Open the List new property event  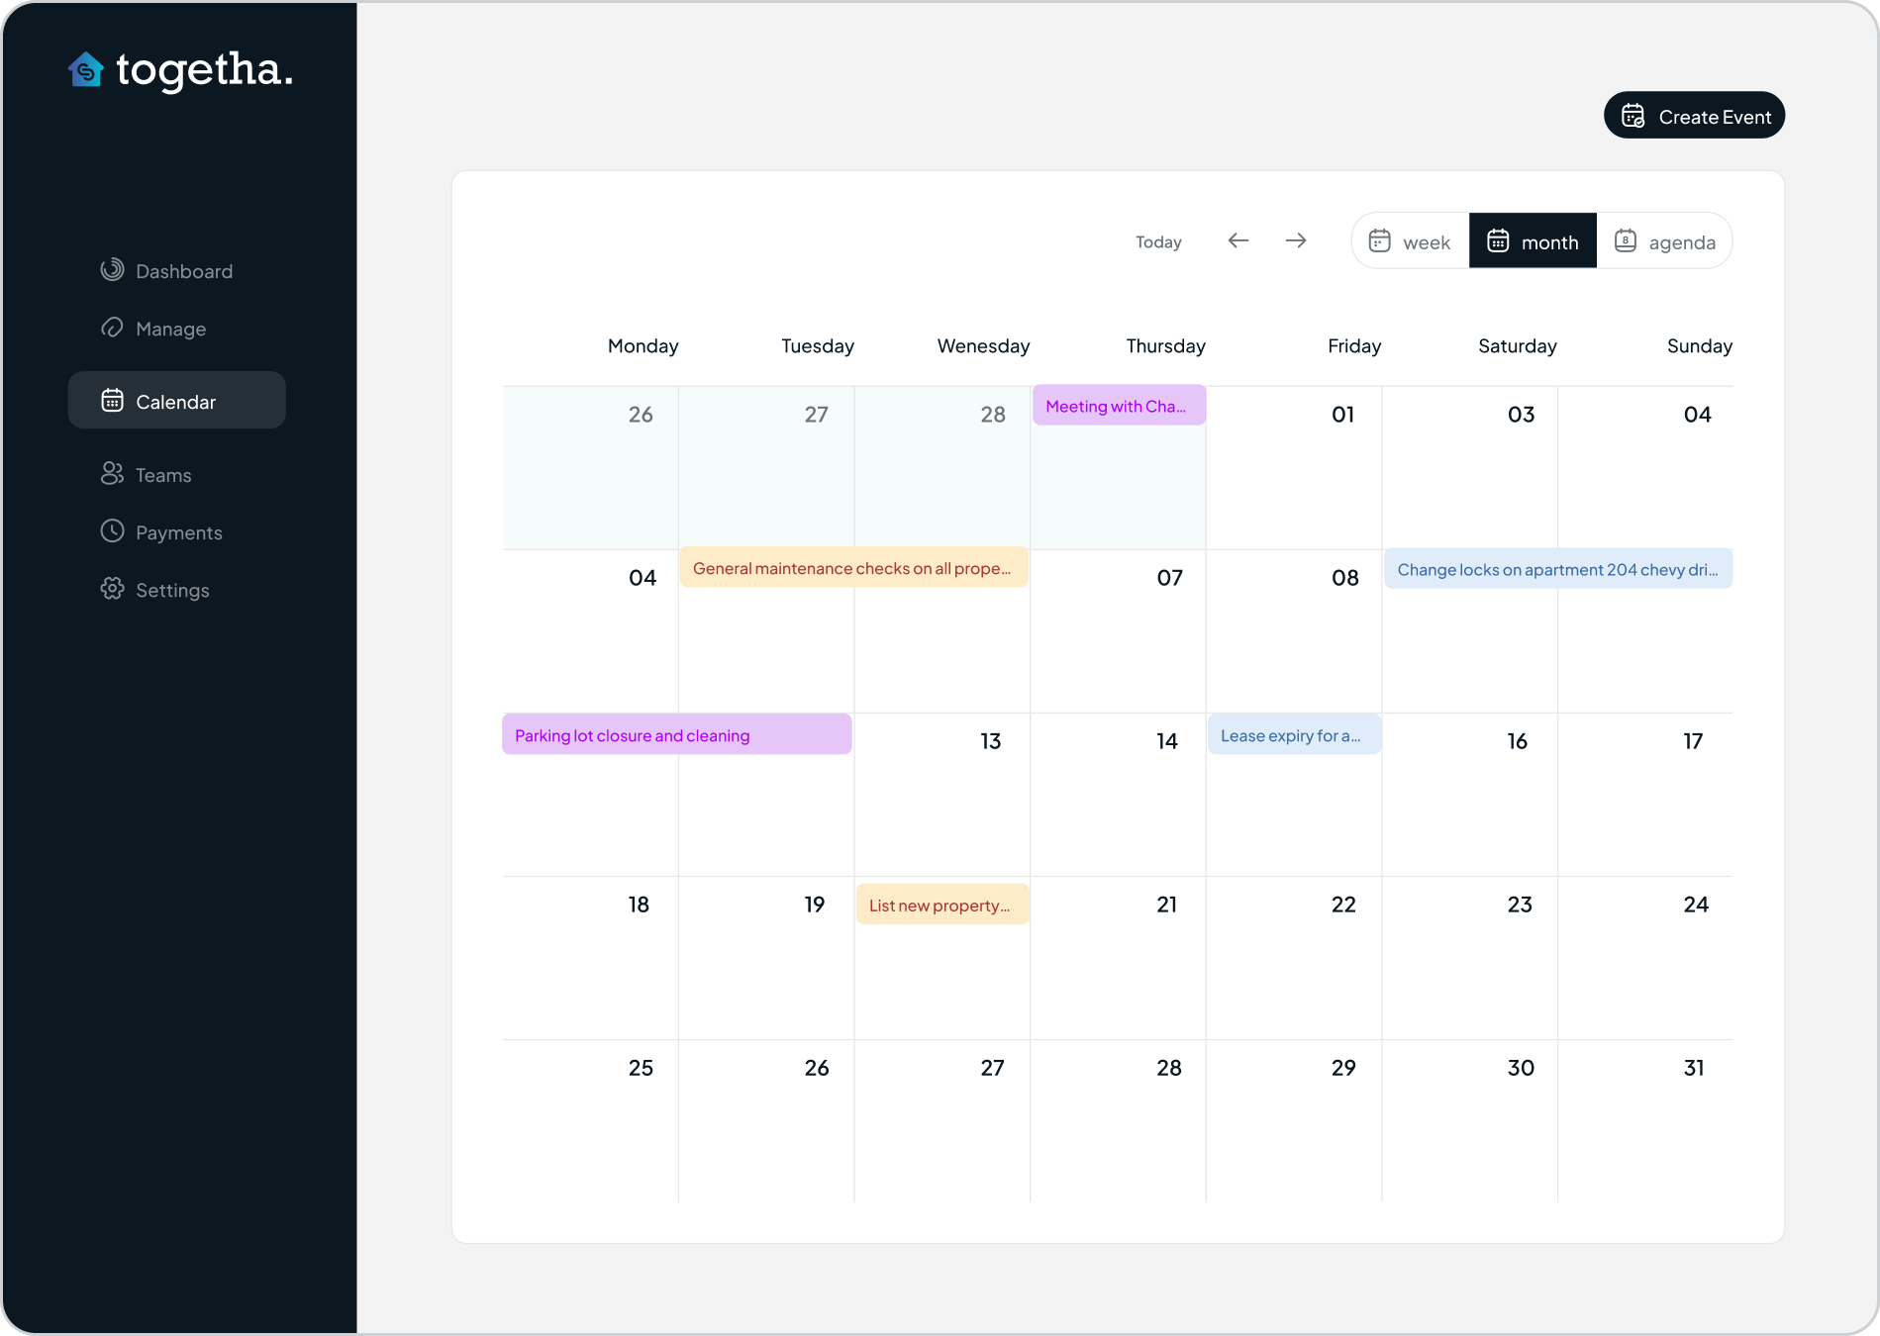click(941, 905)
